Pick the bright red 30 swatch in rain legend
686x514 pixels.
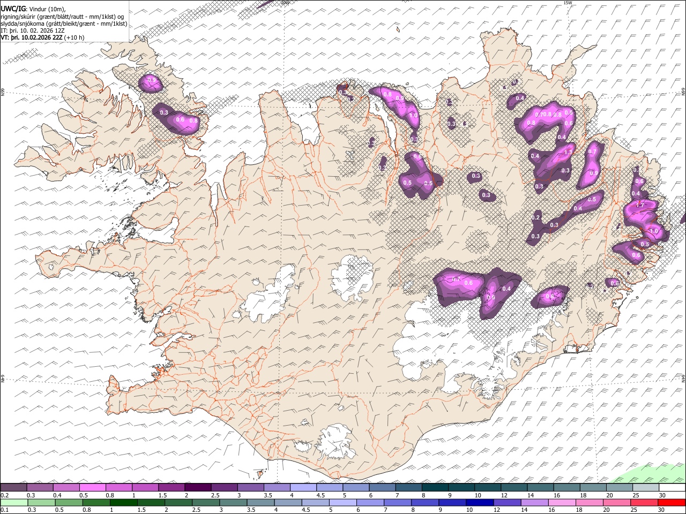pyautogui.click(x=672, y=502)
